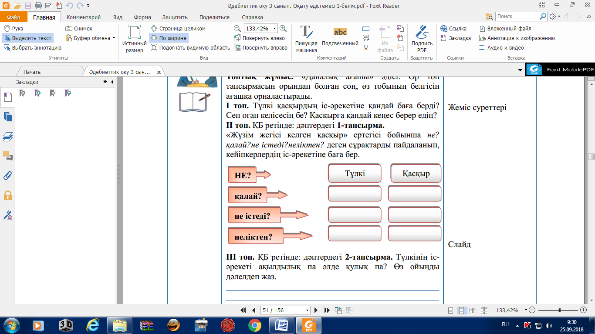Open the 133,42% zoom dropdown in the ribbon
595x334 pixels.
point(274,29)
